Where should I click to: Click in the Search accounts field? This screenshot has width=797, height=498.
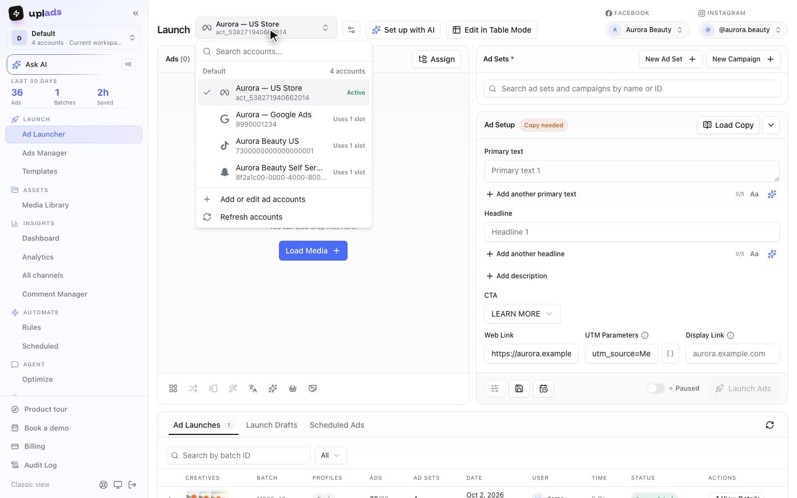pos(284,51)
